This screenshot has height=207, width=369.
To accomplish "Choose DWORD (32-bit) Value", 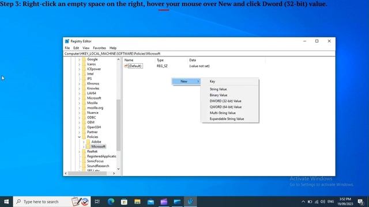I will click(x=225, y=101).
